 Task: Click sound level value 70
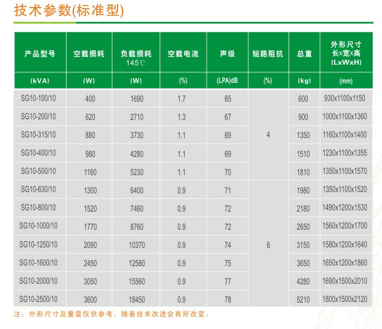pos(228,173)
